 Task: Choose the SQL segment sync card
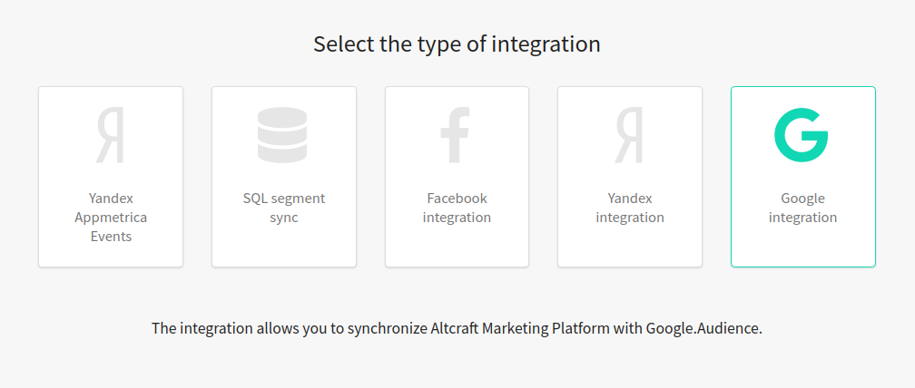pos(284,177)
